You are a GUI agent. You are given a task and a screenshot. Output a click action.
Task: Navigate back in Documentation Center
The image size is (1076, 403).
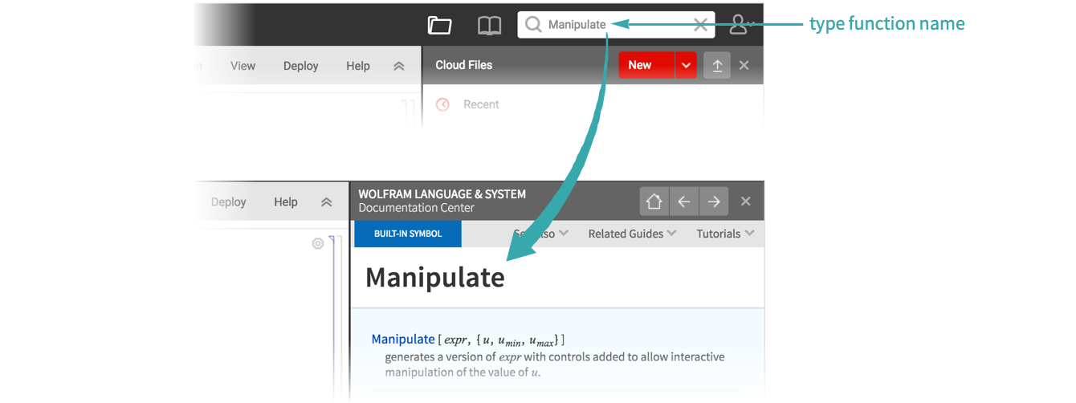[684, 201]
